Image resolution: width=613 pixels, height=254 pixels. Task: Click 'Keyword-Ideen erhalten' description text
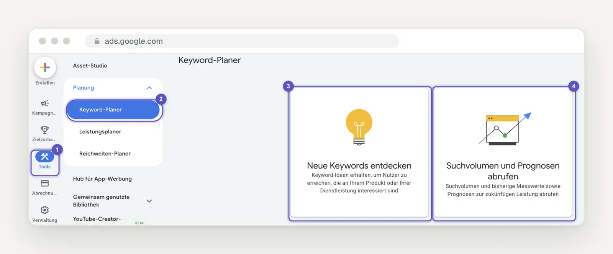(x=359, y=183)
